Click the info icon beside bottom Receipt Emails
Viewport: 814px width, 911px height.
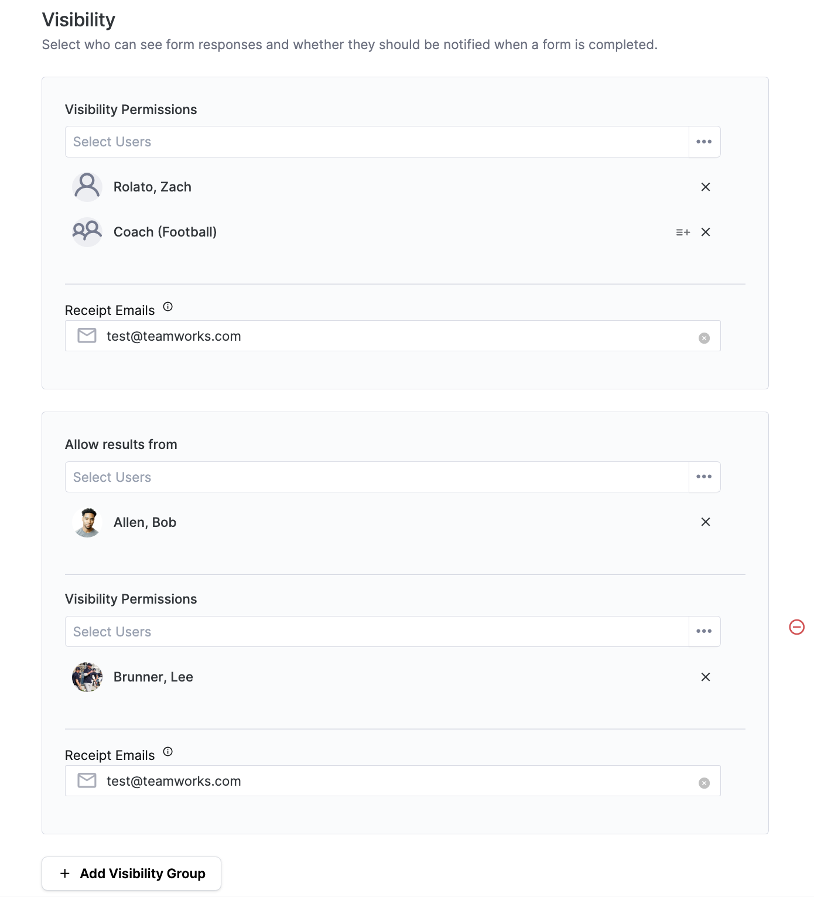click(167, 751)
